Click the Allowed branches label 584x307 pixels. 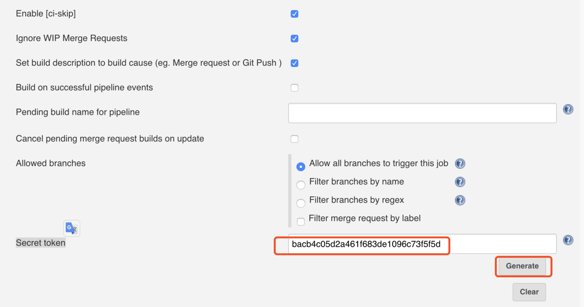coord(51,163)
